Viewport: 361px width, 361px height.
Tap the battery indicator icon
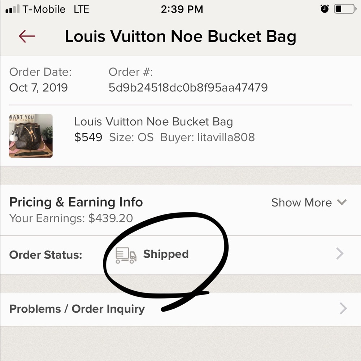coord(345,9)
